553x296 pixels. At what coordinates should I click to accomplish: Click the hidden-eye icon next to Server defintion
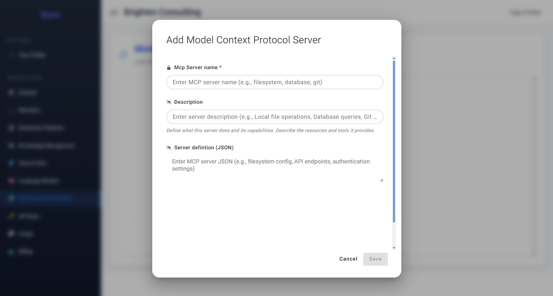(x=169, y=148)
